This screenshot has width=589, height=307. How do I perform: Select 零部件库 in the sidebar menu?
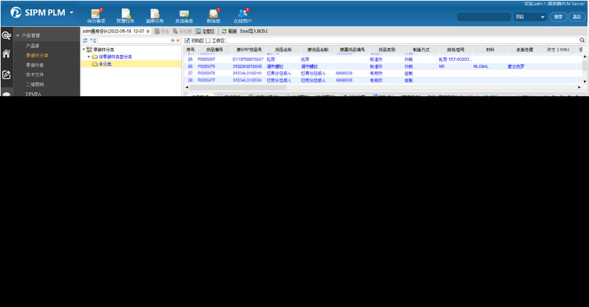35,65
